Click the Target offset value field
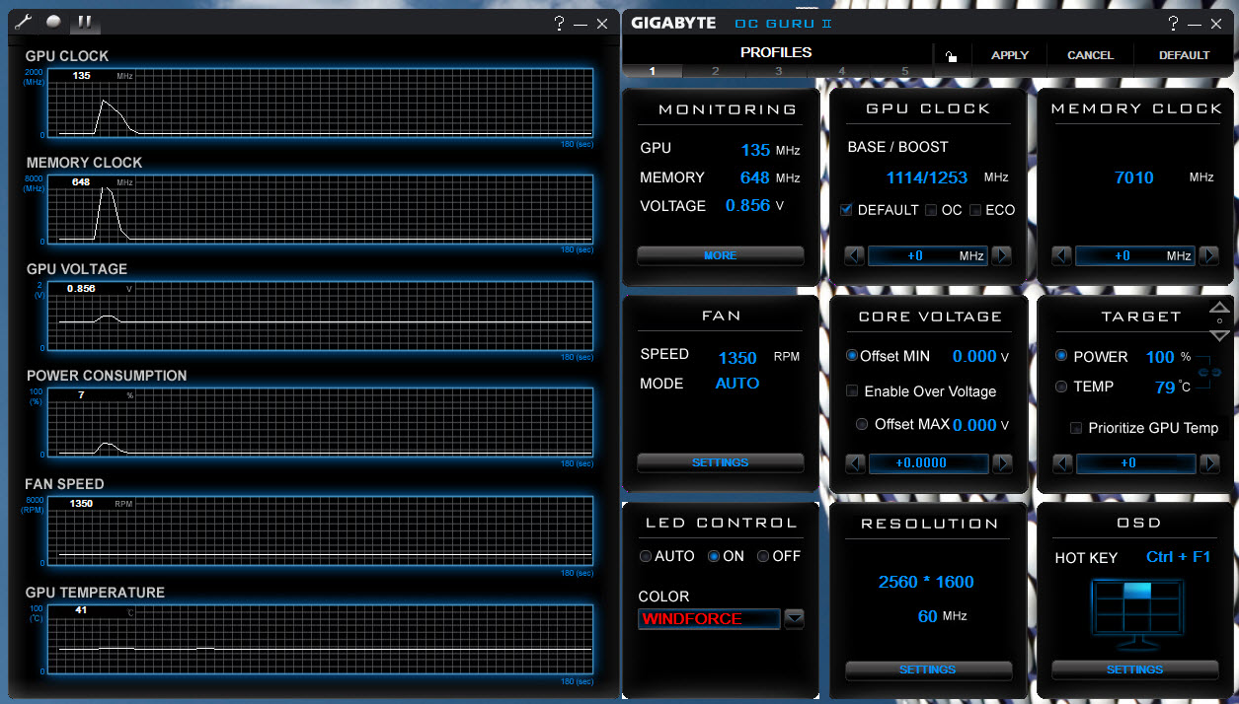The width and height of the screenshot is (1239, 704). point(1136,463)
